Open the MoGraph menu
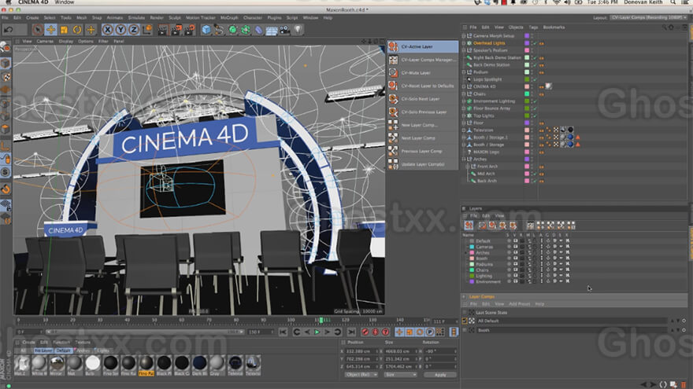Screen dimensions: 693x389 point(229,17)
